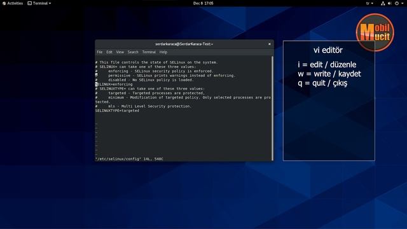Click the terminal vertical scrollbar
The image size is (407, 229).
pyautogui.click(x=272, y=108)
